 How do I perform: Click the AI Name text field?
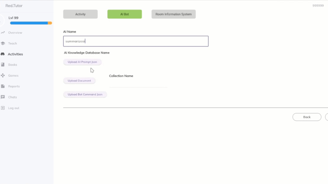pos(136,41)
